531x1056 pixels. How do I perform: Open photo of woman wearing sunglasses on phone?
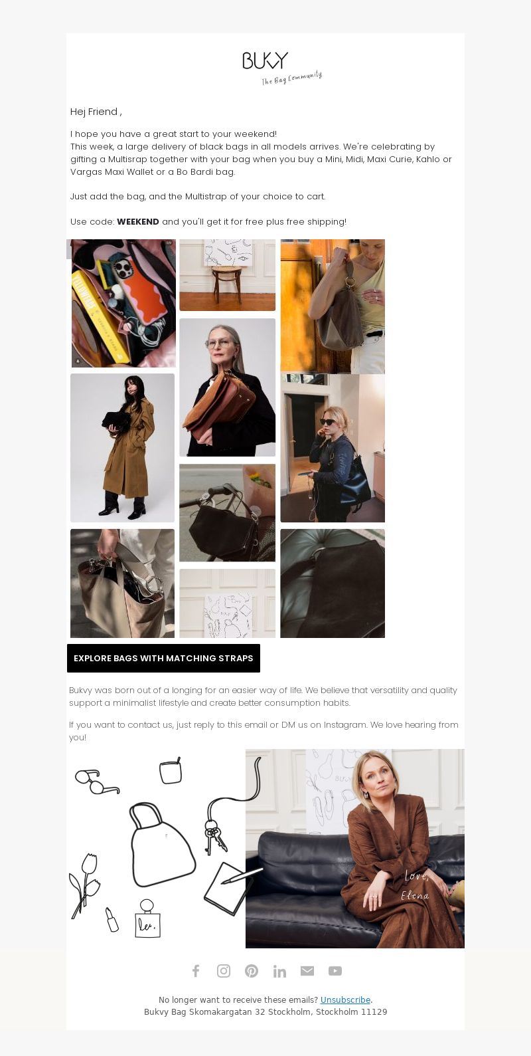click(x=333, y=449)
